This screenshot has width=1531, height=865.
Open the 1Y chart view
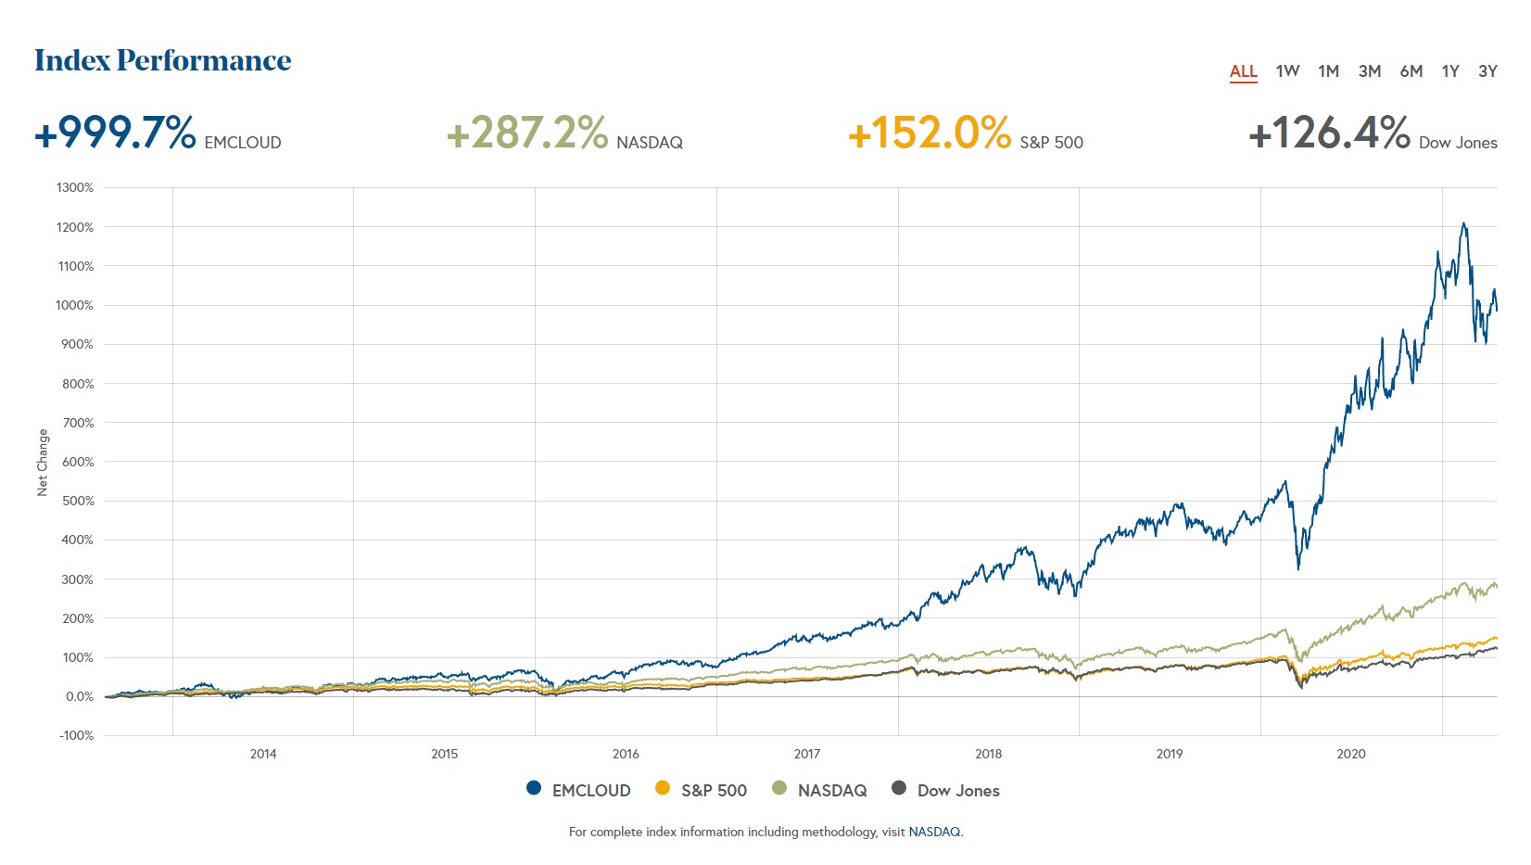click(x=1450, y=70)
